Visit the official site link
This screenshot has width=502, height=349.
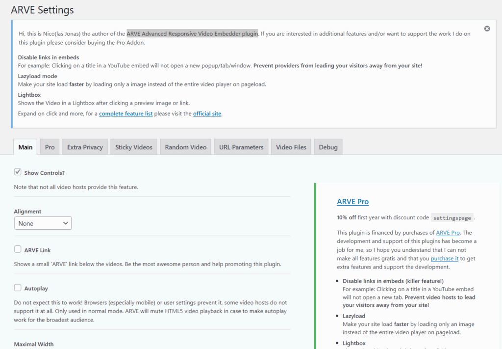[207, 113]
